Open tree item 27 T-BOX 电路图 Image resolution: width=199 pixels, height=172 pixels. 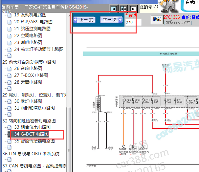tap(31, 75)
